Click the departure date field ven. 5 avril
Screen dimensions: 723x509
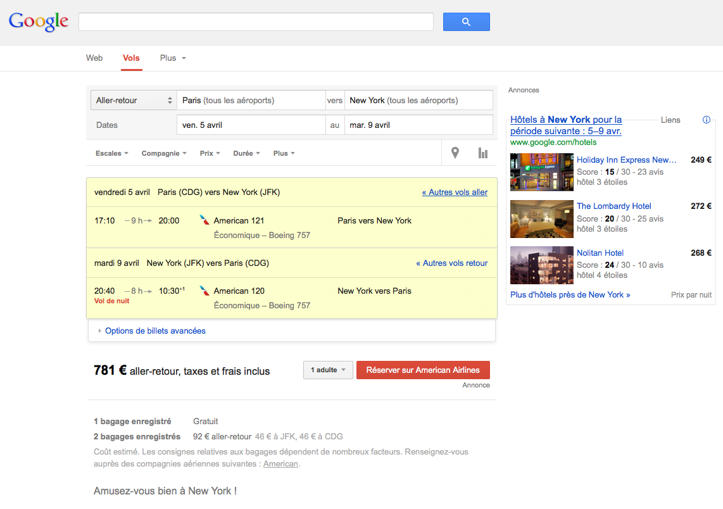pos(251,125)
